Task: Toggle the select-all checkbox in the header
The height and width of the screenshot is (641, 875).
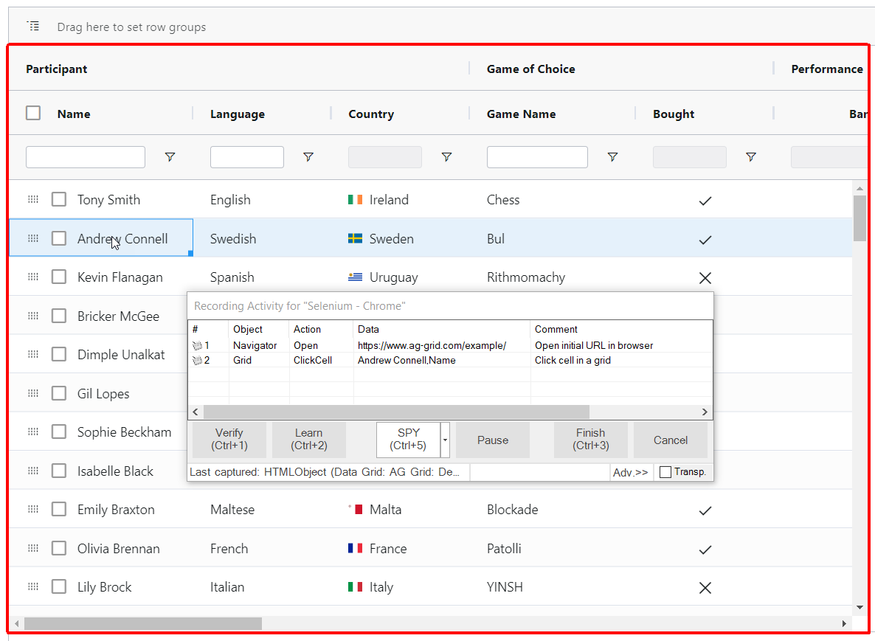Action: (32, 113)
